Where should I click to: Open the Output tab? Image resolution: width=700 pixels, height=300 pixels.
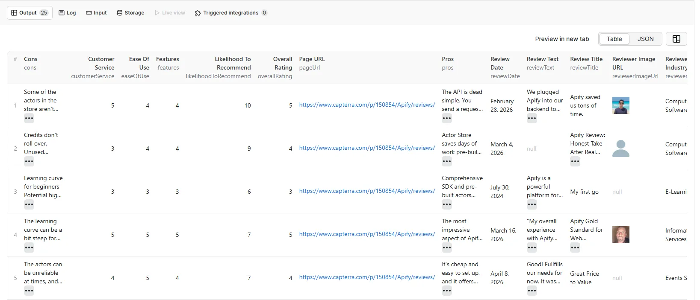[30, 13]
